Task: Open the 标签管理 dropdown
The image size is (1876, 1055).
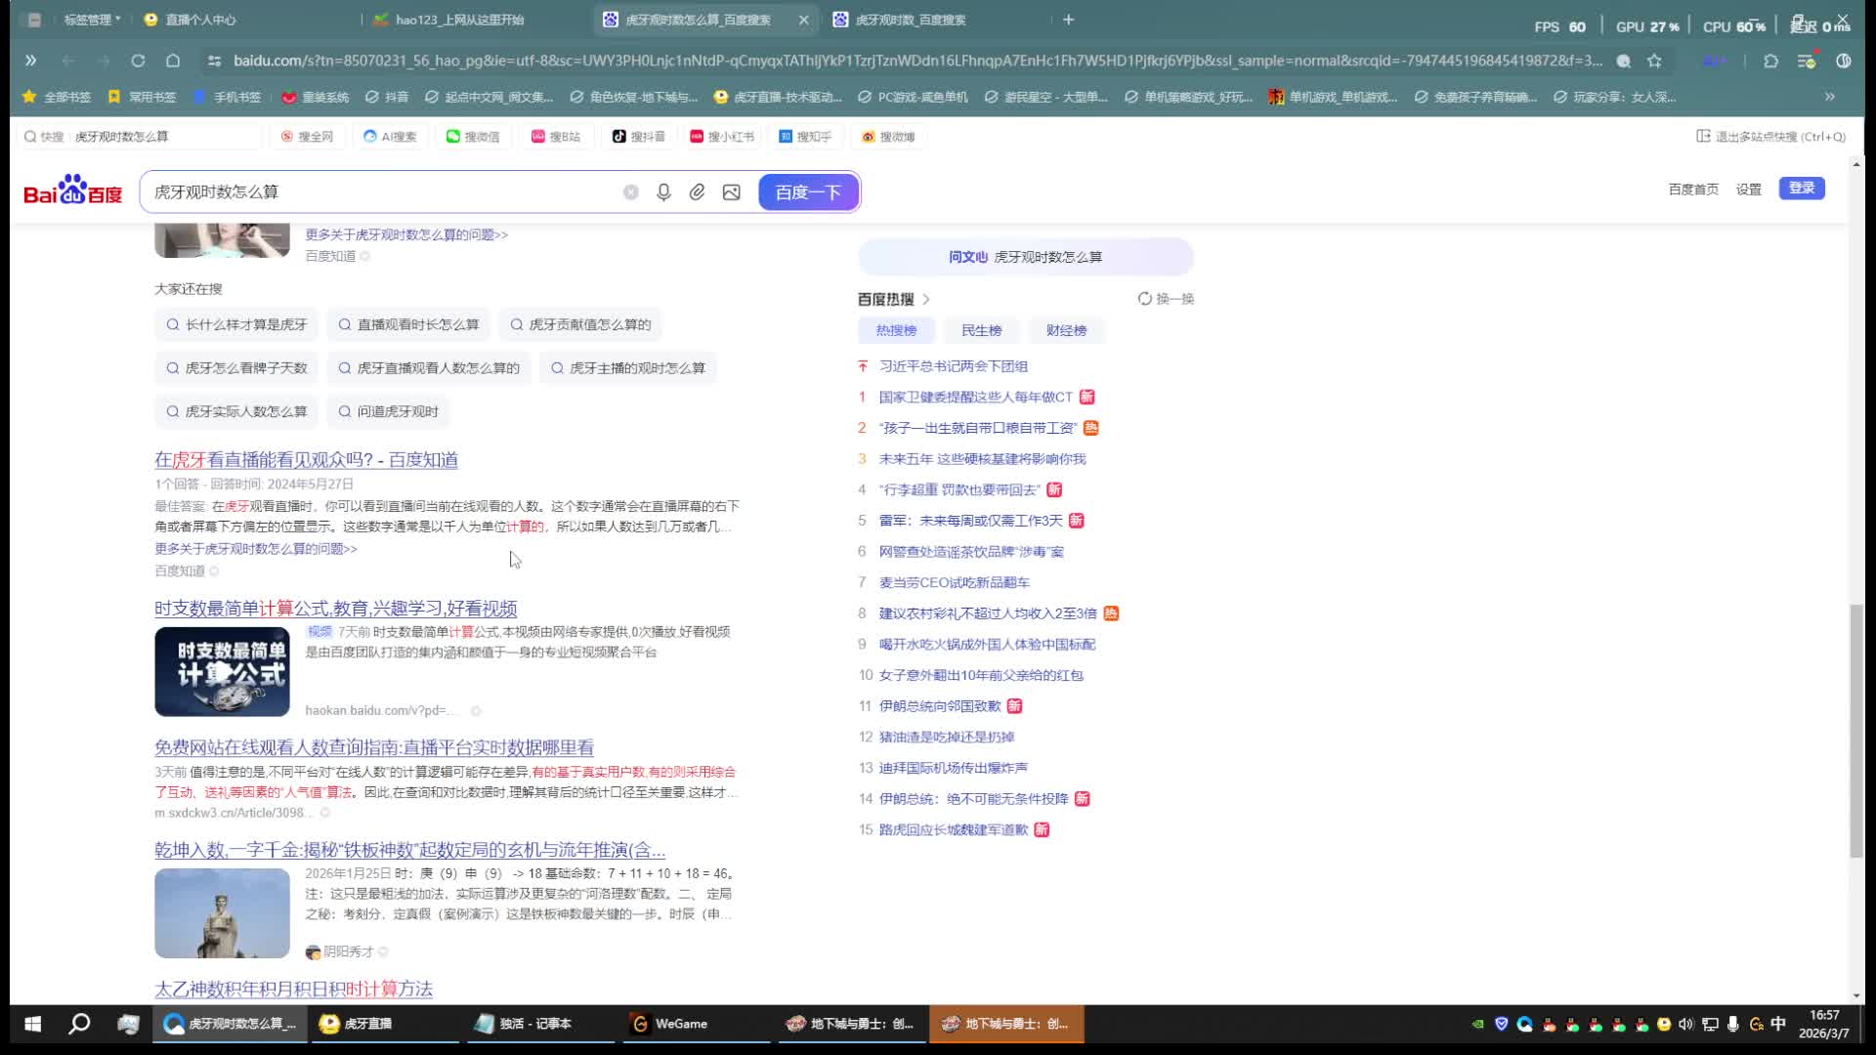Action: click(93, 20)
